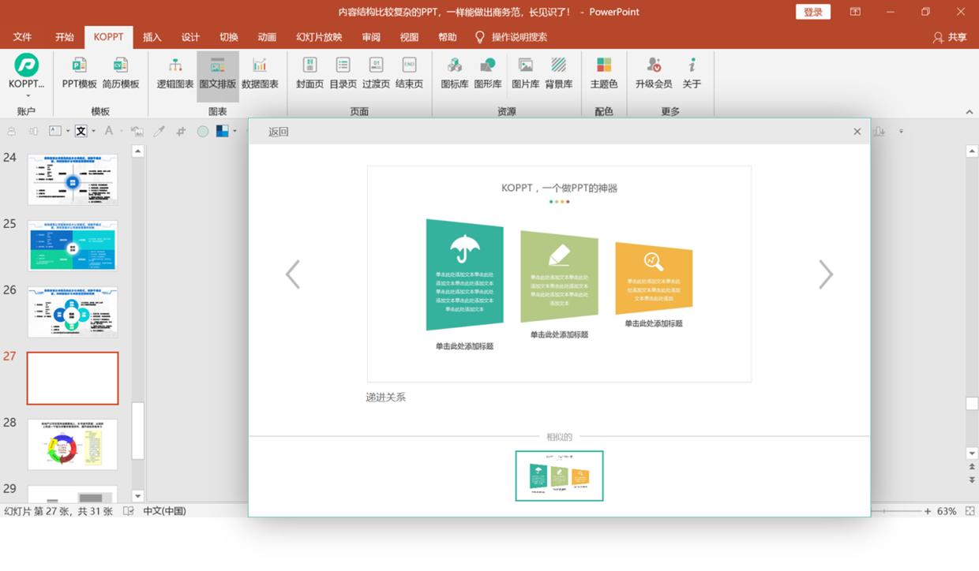
Task: Click the editing area scroll-up arrow
Action: pyautogui.click(x=972, y=151)
